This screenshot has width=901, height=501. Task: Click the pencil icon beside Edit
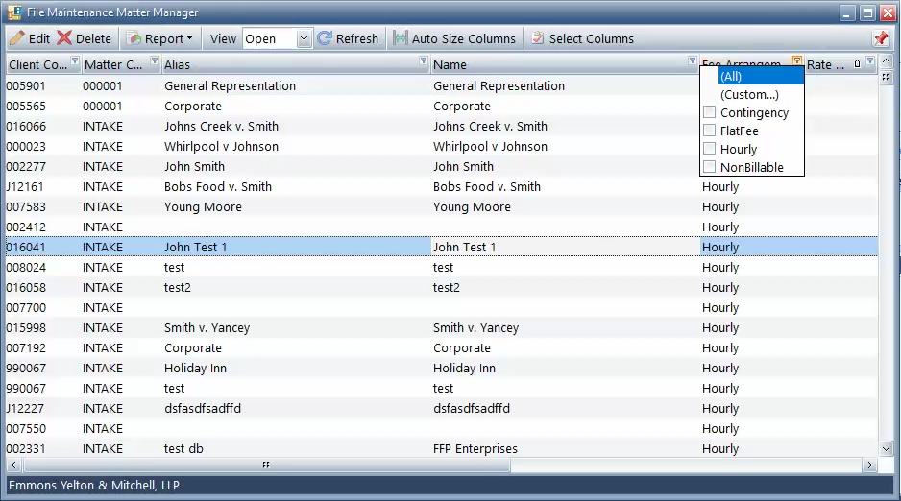click(x=17, y=38)
